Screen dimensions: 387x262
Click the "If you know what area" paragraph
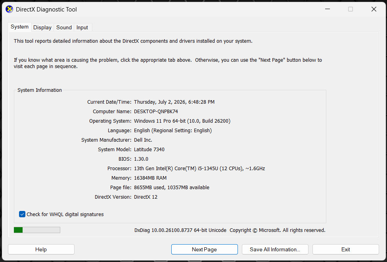click(x=168, y=63)
